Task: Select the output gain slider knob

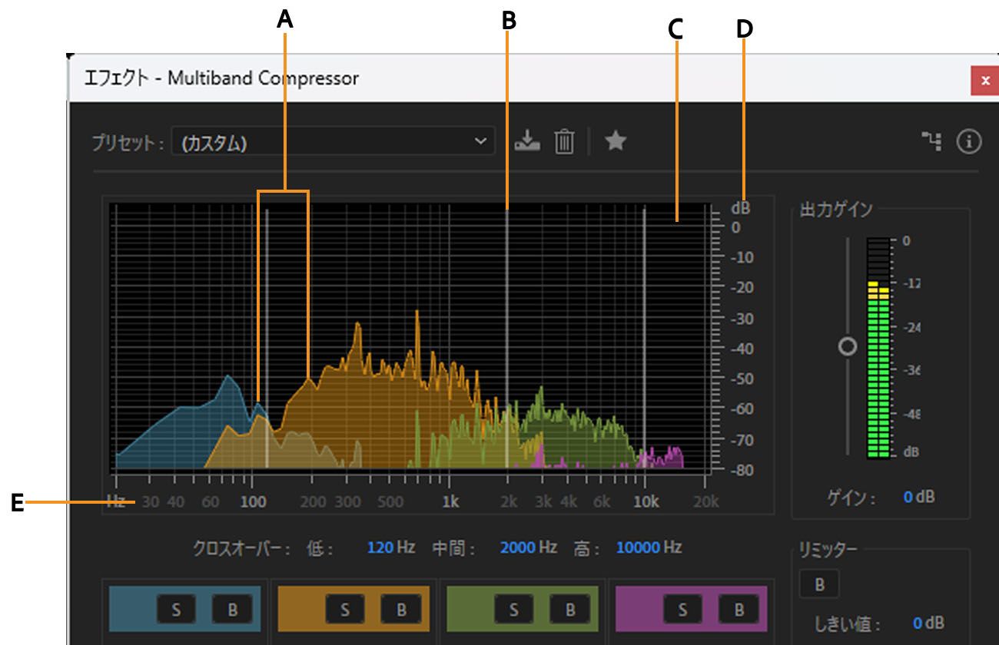Action: pos(848,346)
